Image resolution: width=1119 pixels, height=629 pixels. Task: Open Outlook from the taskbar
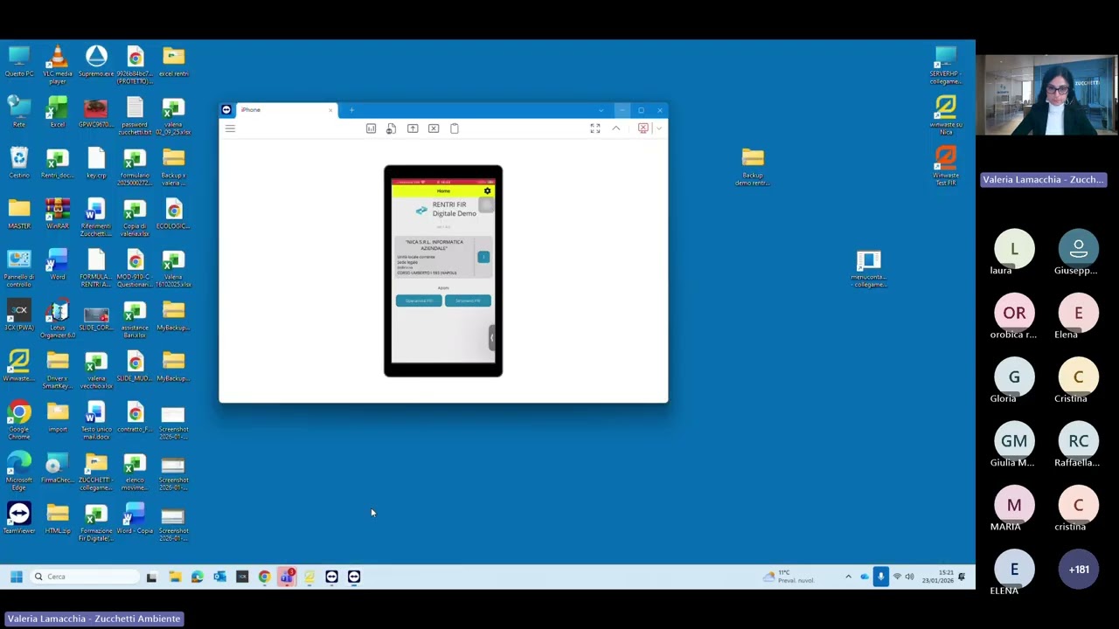pyautogui.click(x=219, y=577)
